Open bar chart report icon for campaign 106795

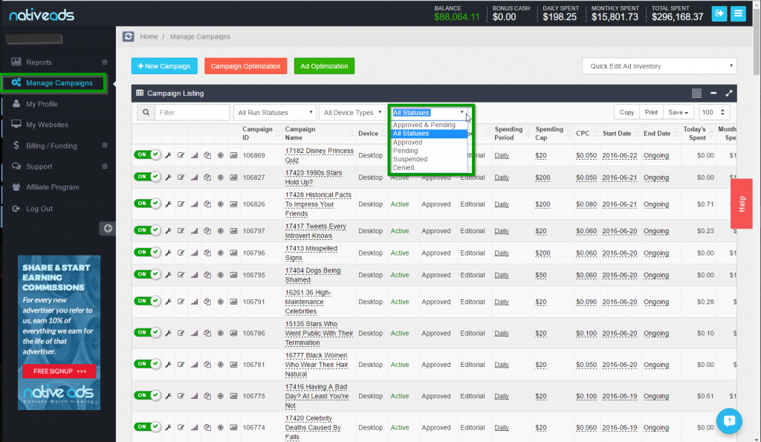233,275
